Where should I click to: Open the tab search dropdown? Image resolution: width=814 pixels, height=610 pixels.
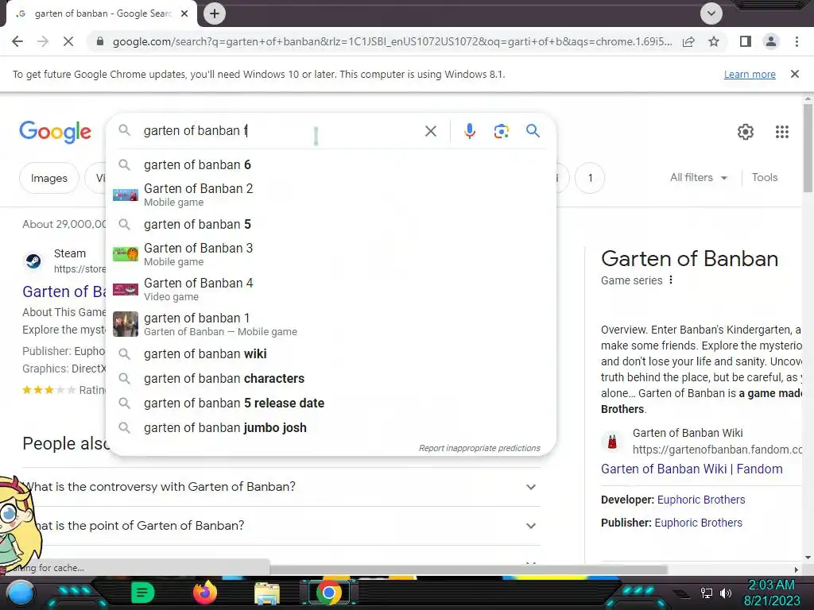click(711, 14)
